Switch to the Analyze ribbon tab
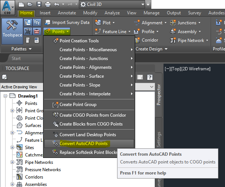This screenshot has height=187, width=225. pos(112,13)
